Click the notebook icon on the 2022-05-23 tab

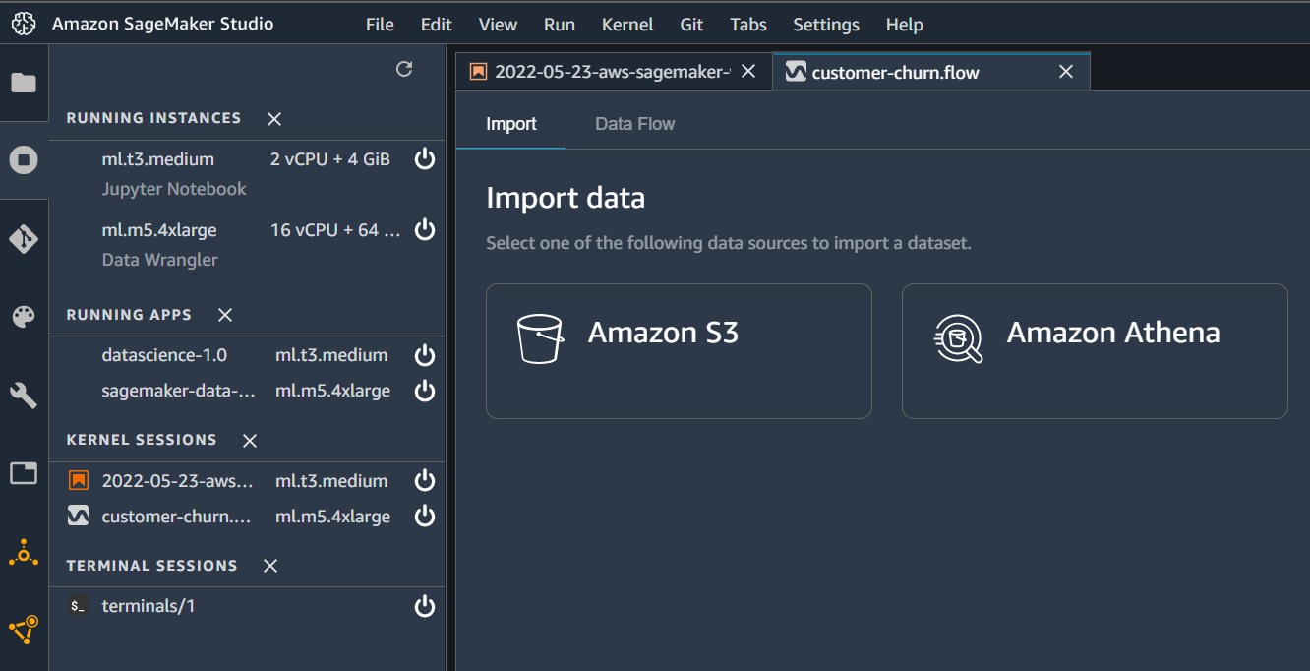pos(479,71)
